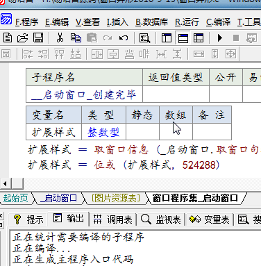
Task: Switch to the _启动窗口 tab
Action: [x=58, y=198]
